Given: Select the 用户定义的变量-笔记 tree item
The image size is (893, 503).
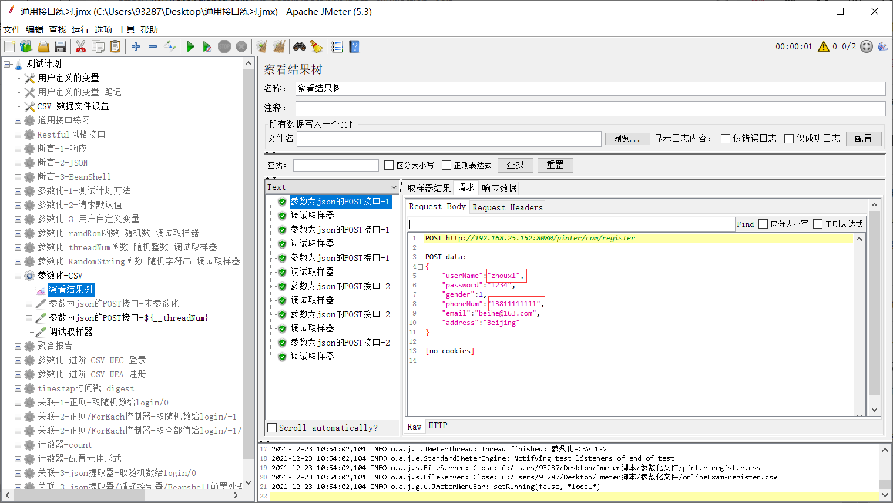Looking at the screenshot, I should [79, 92].
